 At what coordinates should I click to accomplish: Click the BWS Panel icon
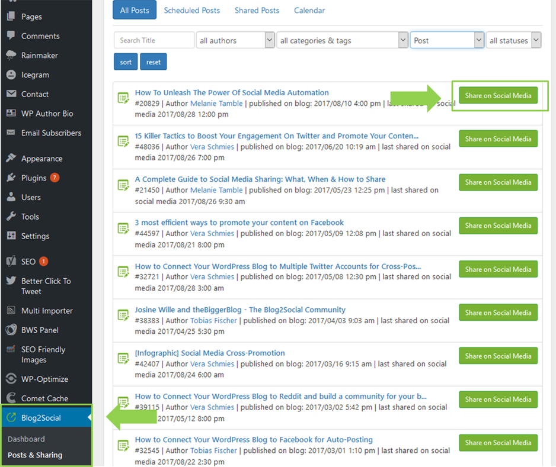point(11,330)
